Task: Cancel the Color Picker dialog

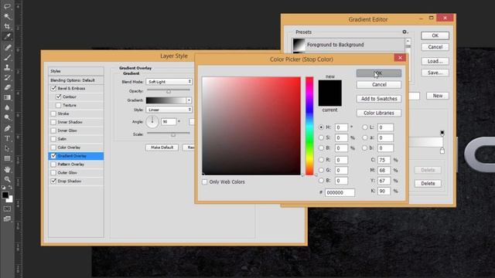Action: (x=379, y=84)
